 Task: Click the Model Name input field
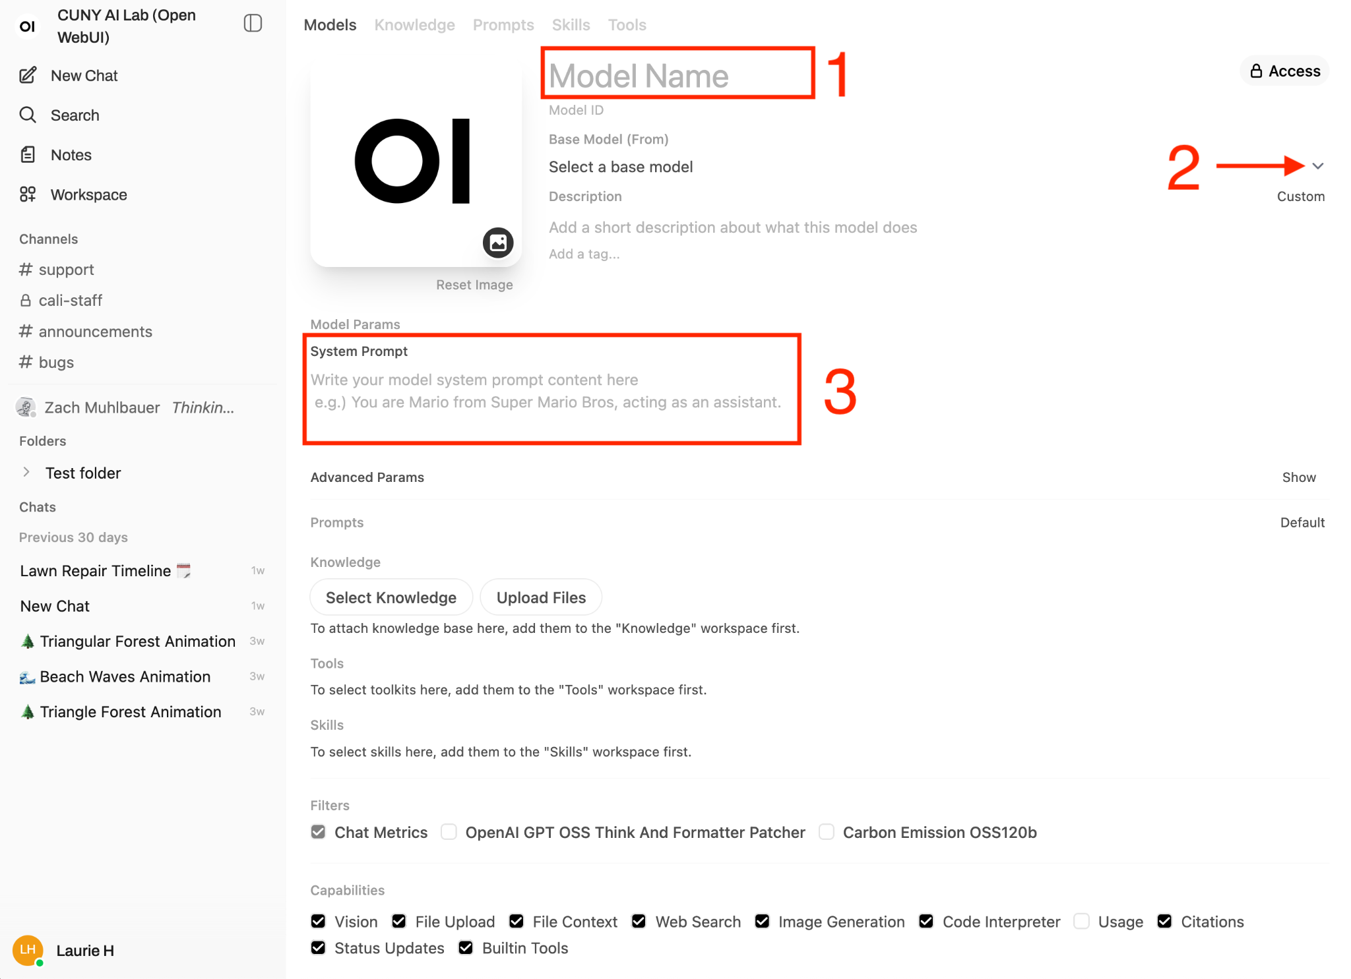coord(677,75)
